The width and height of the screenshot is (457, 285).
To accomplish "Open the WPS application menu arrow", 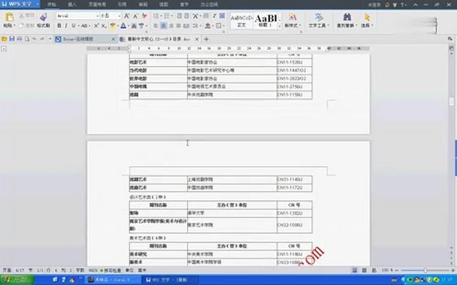I will [37, 4].
